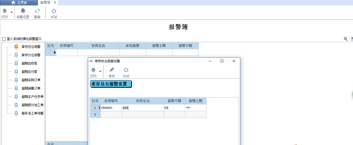Refresh the alarm list with 刷新

pyautogui.click(x=37, y=11)
